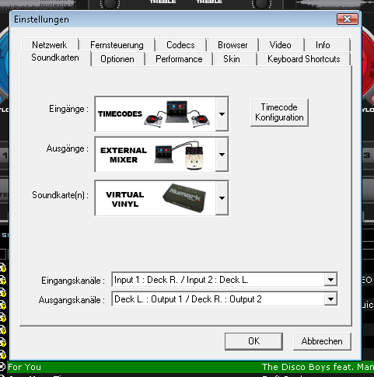Select the For You track row
This screenshot has height=377, width=374.
pyautogui.click(x=187, y=367)
